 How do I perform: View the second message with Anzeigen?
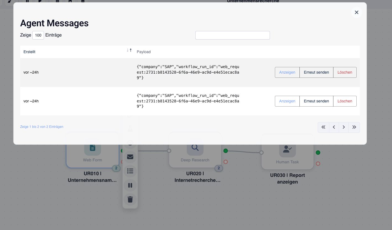[287, 101]
